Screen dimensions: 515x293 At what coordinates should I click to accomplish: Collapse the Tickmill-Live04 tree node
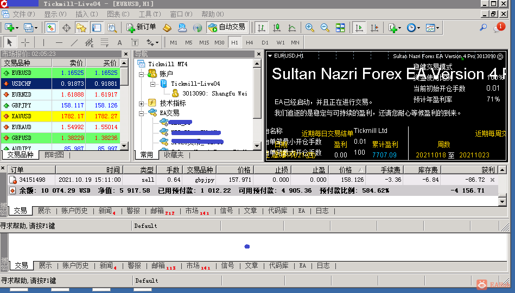152,84
